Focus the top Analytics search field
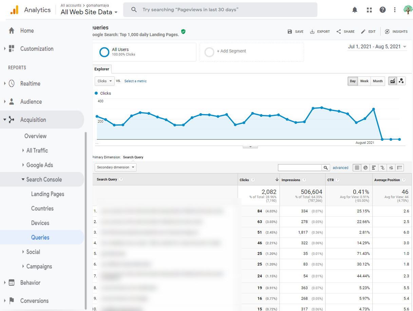Viewport: 413px width, 311px height. tap(220, 10)
